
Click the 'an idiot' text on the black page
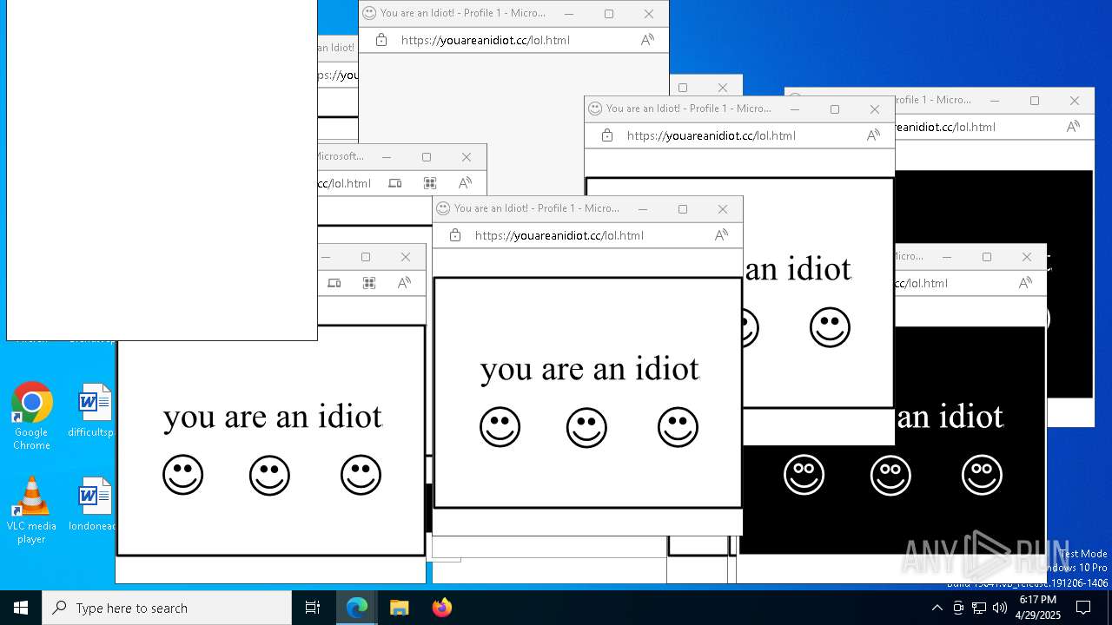click(x=950, y=417)
